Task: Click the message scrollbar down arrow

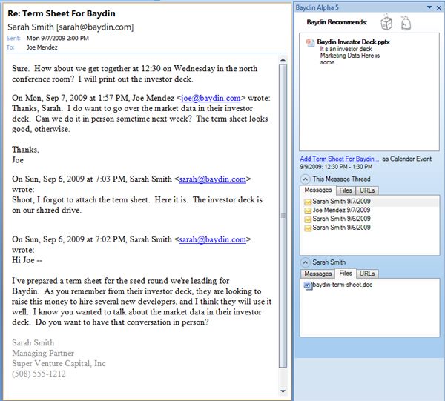Action: (x=283, y=391)
